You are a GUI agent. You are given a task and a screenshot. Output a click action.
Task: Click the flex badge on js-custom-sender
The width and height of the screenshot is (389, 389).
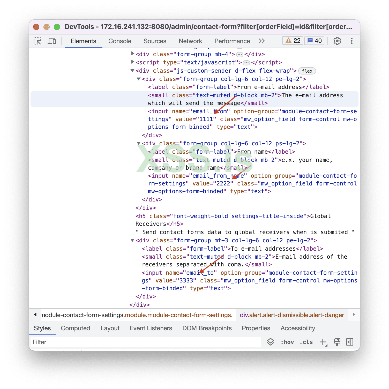(x=307, y=71)
